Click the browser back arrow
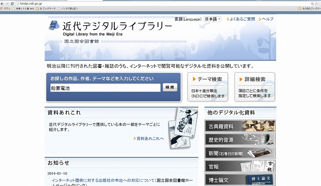The image size is (321, 186). 2,4
